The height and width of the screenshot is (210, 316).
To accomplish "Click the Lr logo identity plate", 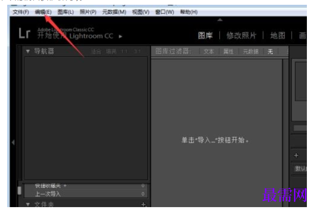I will point(24,33).
